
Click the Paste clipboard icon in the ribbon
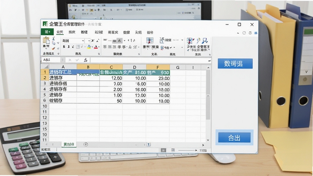pos(46,41)
